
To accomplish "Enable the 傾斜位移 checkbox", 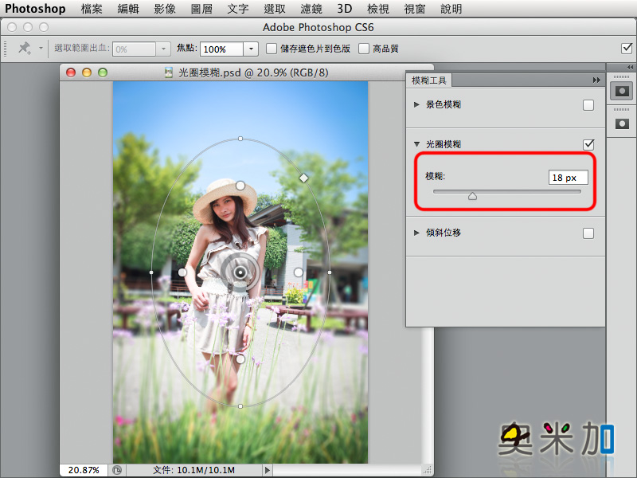I will point(588,233).
